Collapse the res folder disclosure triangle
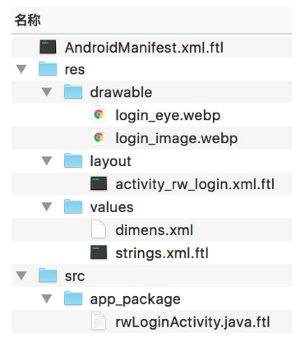The height and width of the screenshot is (347, 296). click(21, 69)
